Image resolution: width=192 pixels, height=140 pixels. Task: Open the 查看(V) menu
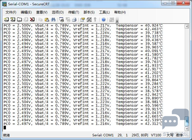click(x=42, y=12)
